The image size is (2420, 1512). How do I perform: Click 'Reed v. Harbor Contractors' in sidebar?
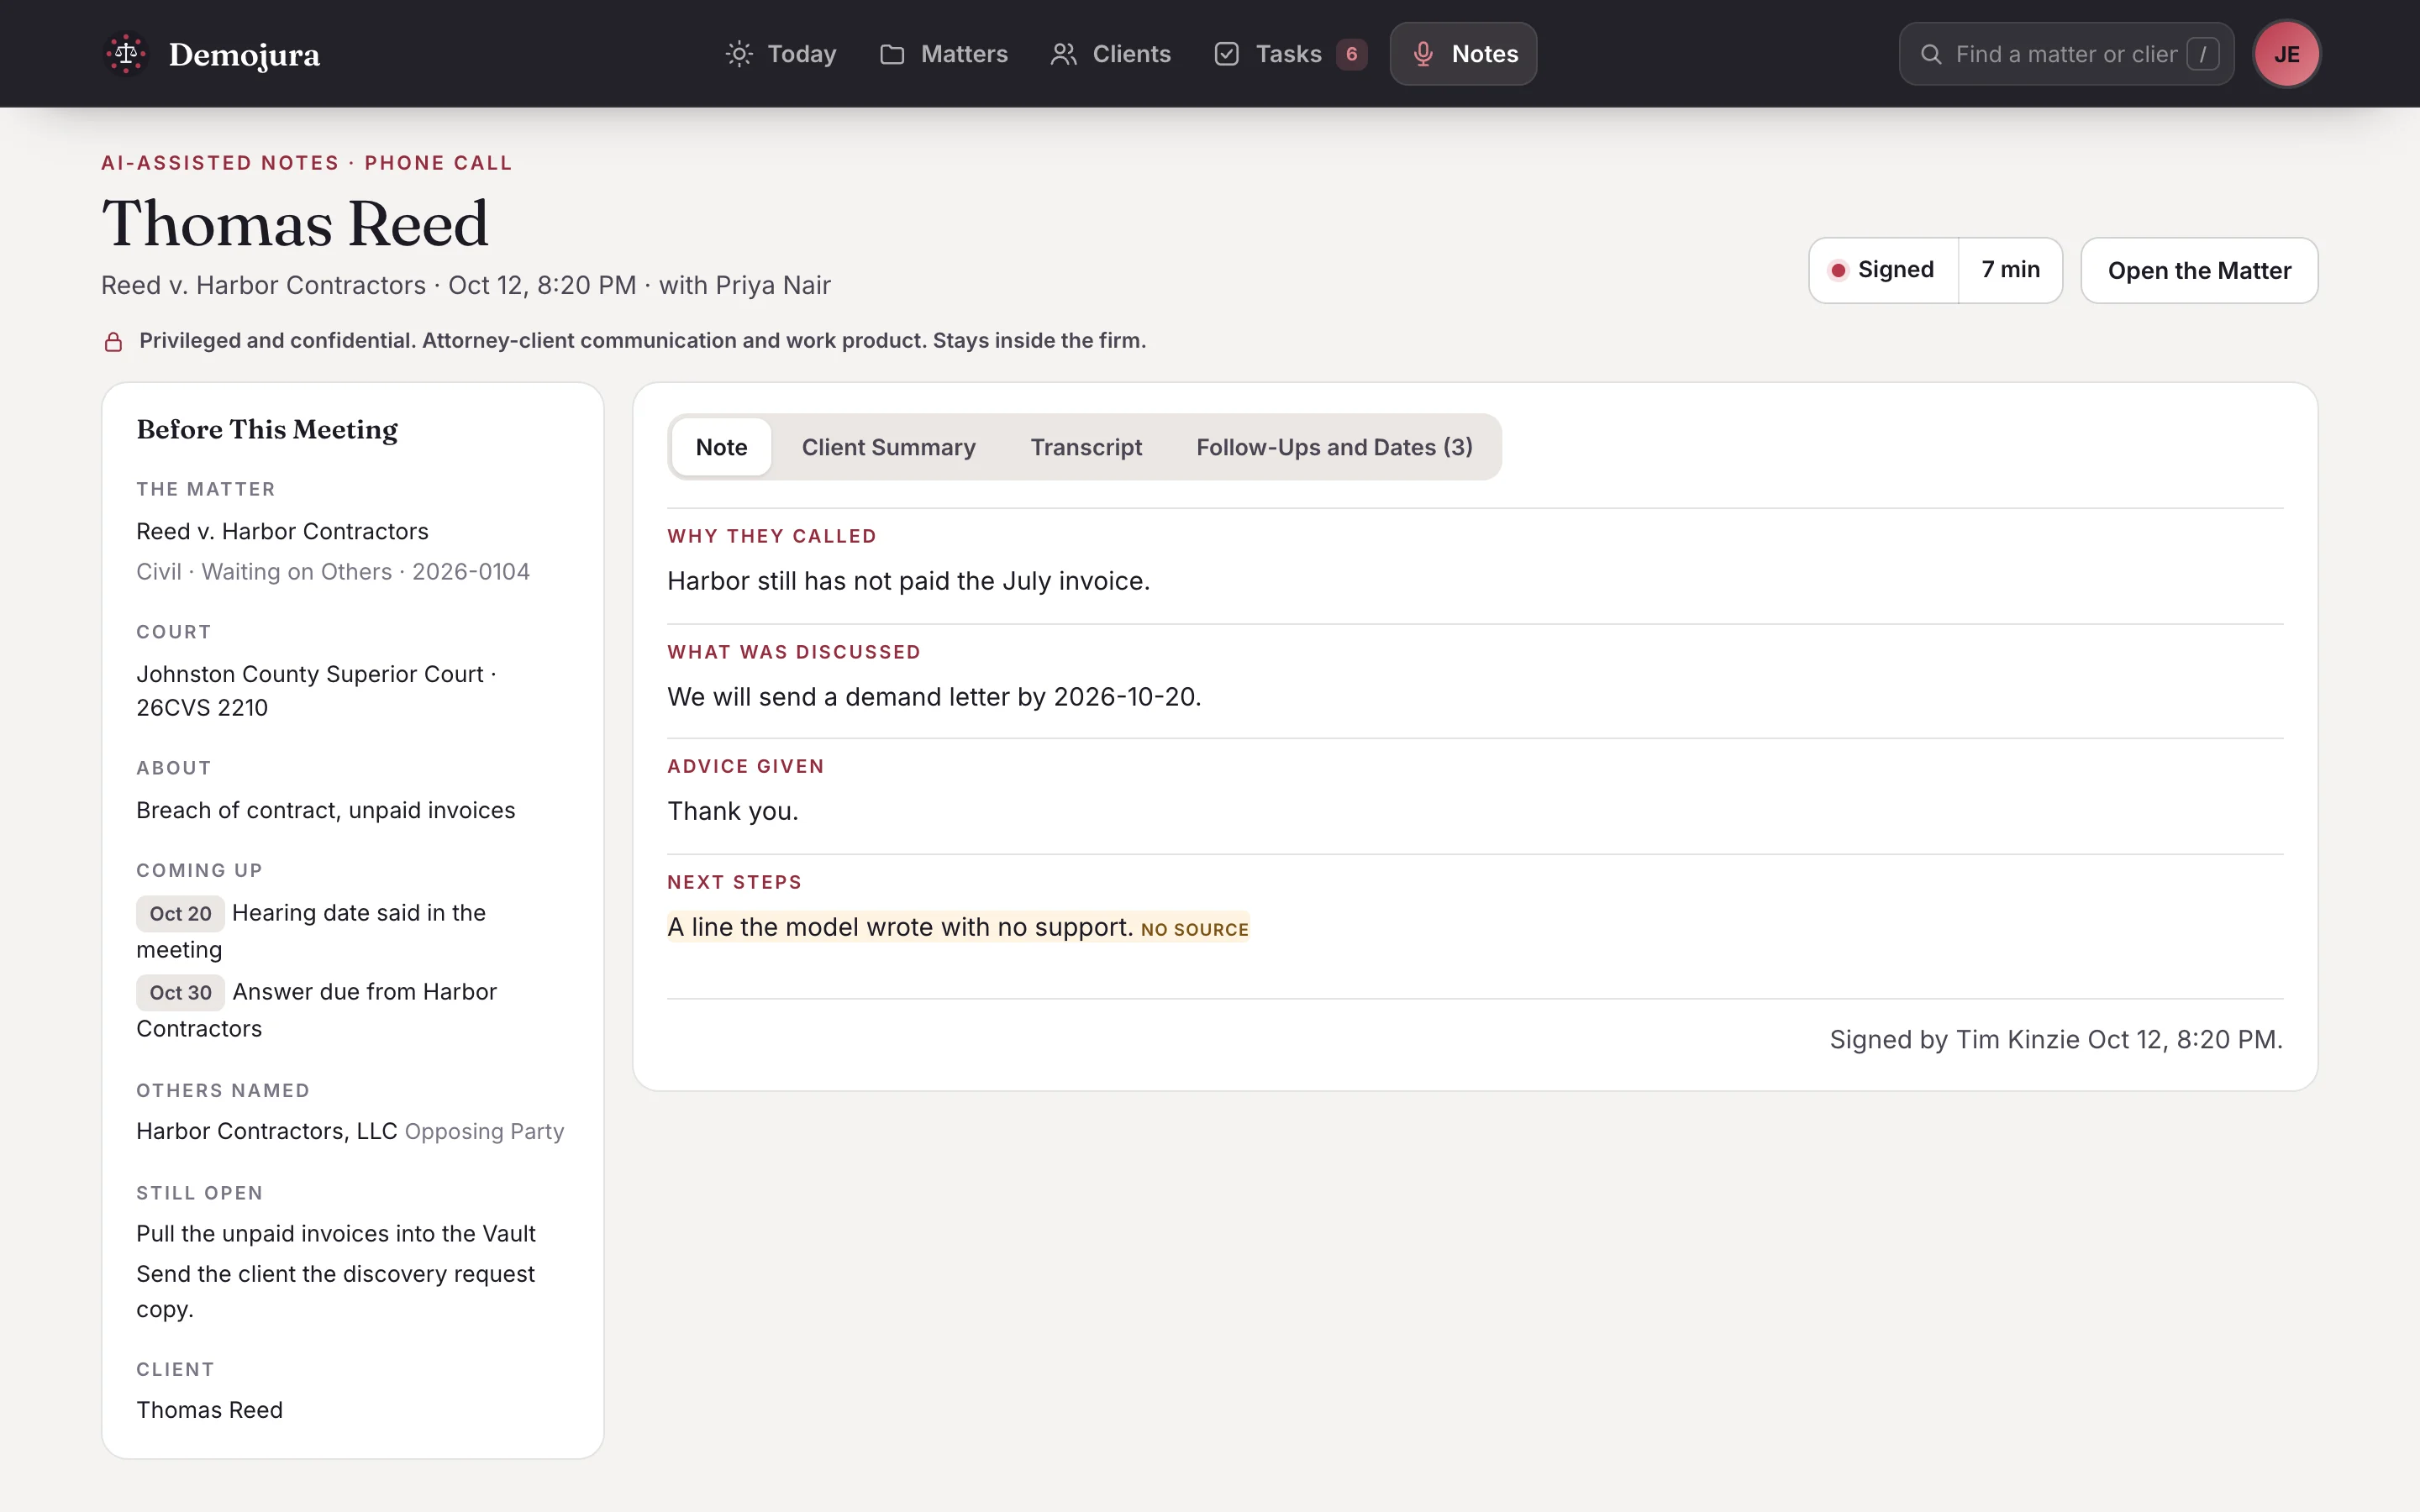pyautogui.click(x=282, y=531)
